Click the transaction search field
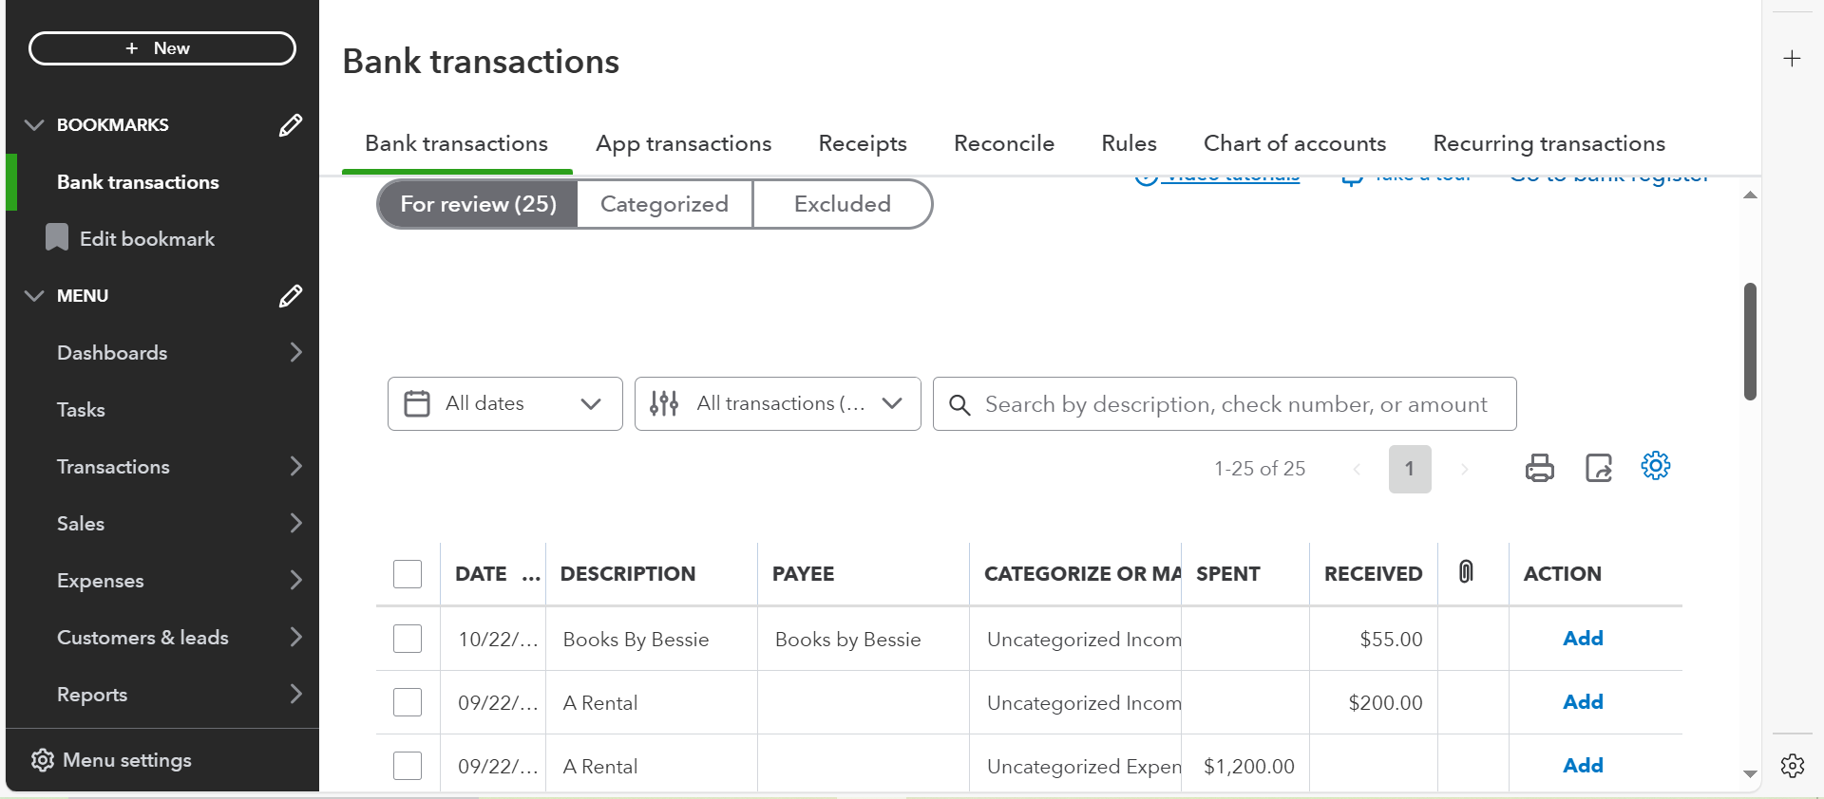Viewport: 1824px width, 799px height. click(1235, 404)
